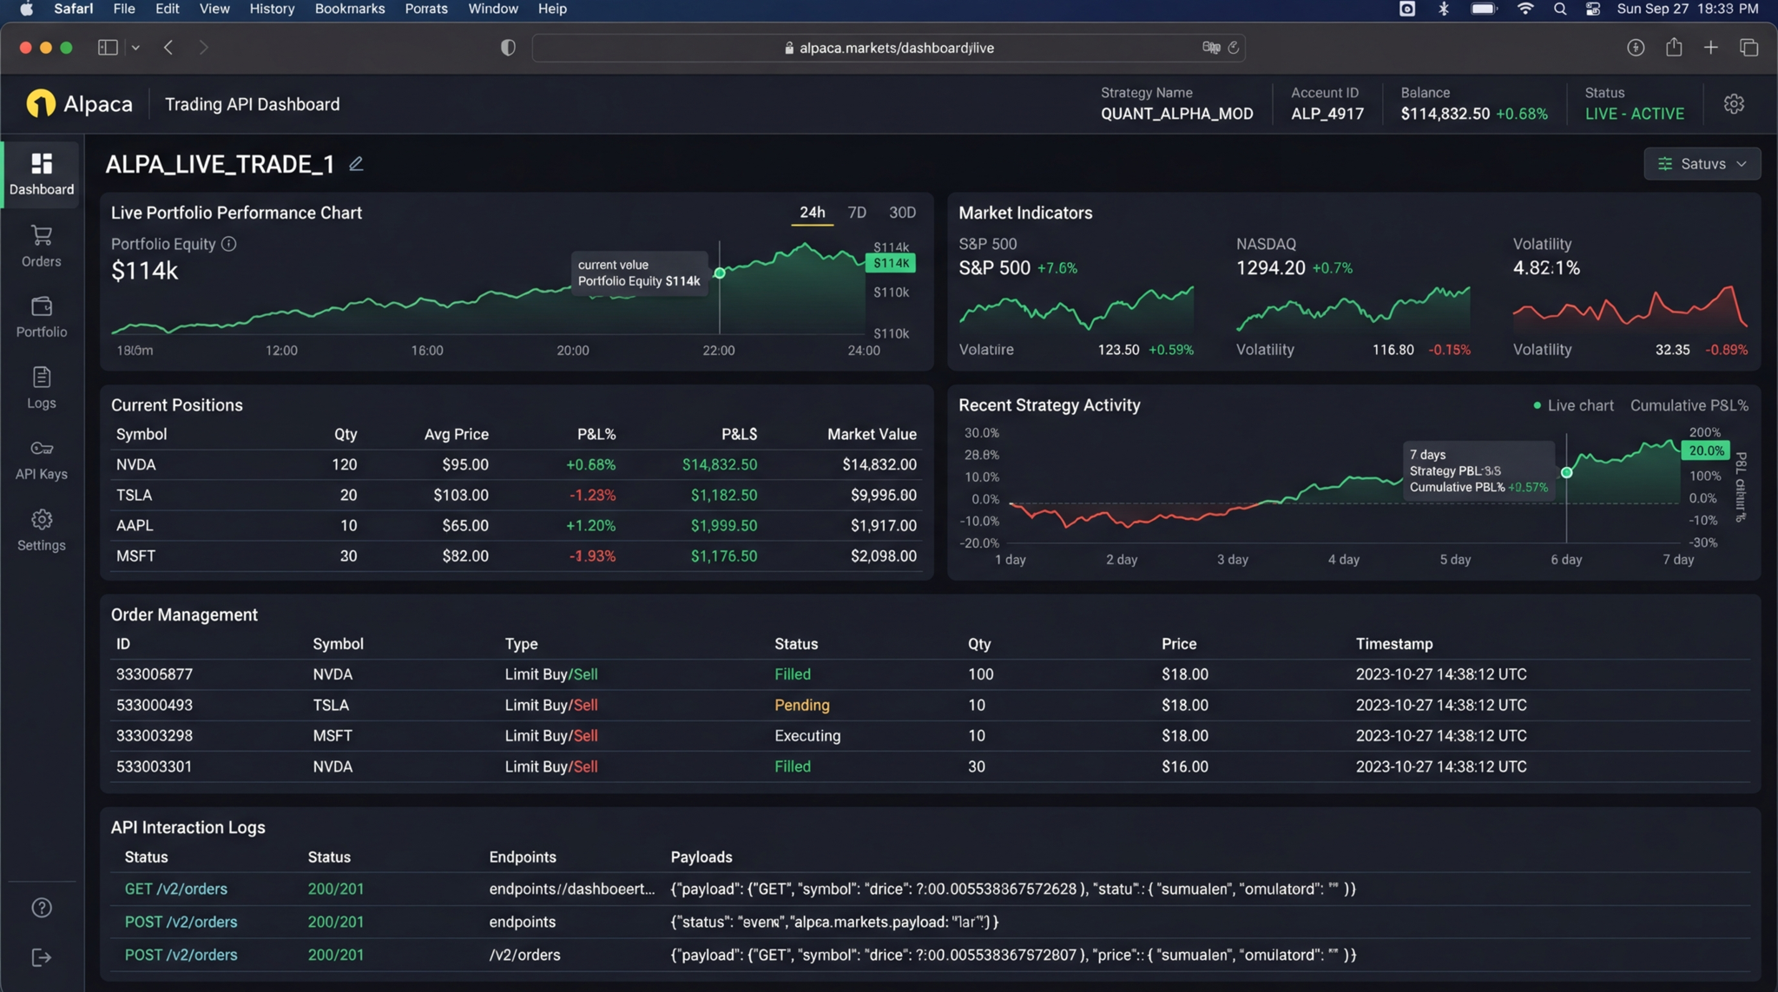Select the 7D chart range
Viewport: 1778px width, 992px height.
pos(856,213)
